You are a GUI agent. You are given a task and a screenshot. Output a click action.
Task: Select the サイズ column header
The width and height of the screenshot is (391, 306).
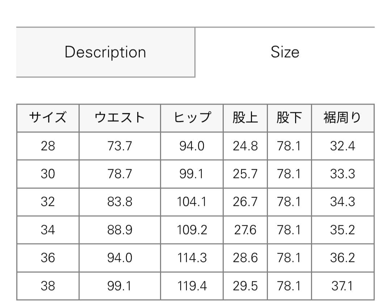47,117
